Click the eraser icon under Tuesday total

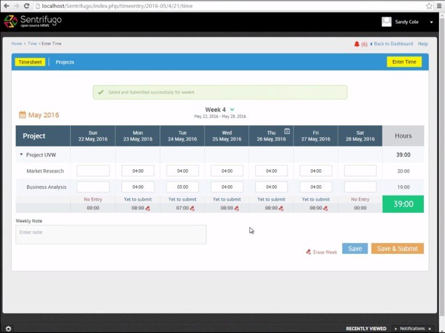(192, 208)
